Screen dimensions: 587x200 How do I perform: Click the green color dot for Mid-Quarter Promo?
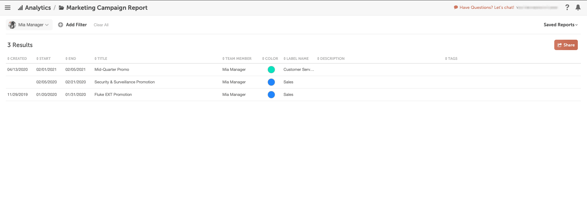(x=271, y=70)
